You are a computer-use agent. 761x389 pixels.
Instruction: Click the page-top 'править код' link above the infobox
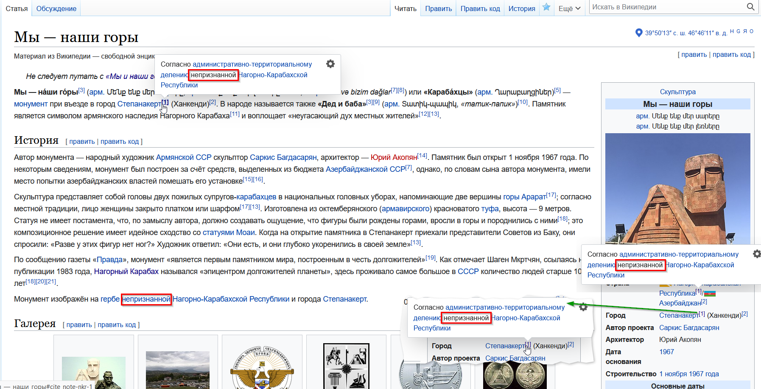(x=732, y=55)
